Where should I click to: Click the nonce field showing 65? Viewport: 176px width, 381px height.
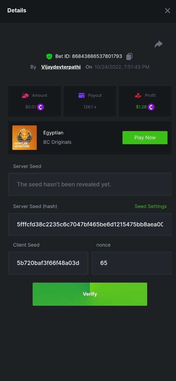132,263
